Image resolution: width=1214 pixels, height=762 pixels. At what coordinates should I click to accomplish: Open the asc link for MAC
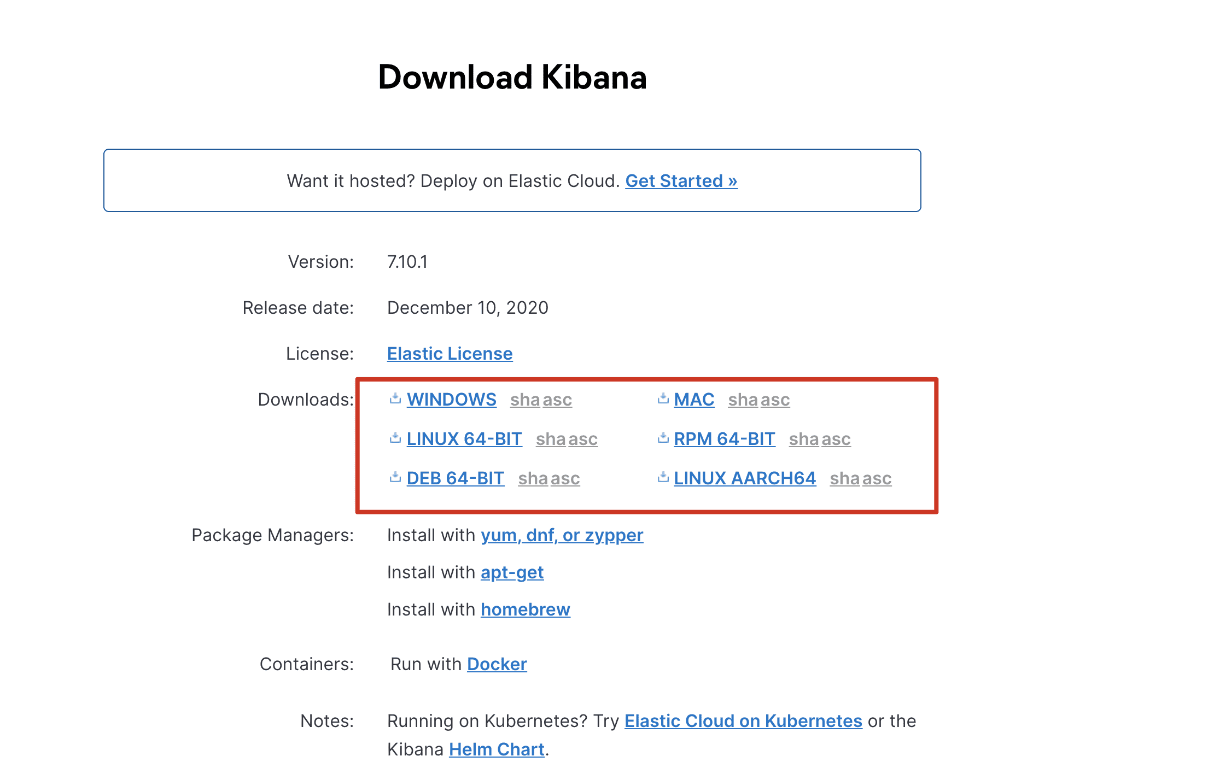click(775, 400)
